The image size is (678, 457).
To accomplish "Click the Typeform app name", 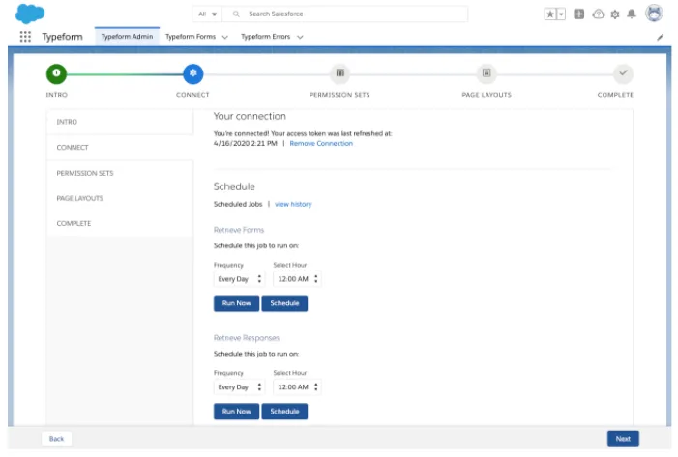I will pyautogui.click(x=62, y=37).
